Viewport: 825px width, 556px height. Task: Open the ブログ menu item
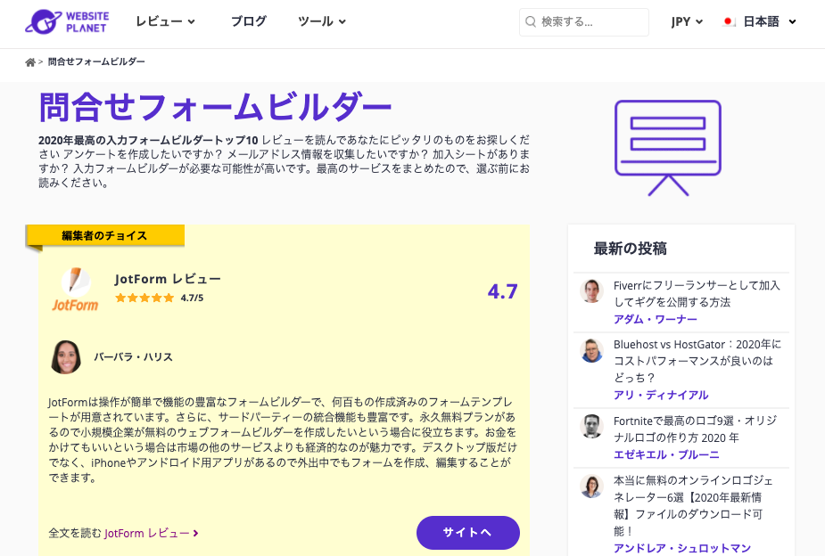pos(248,21)
